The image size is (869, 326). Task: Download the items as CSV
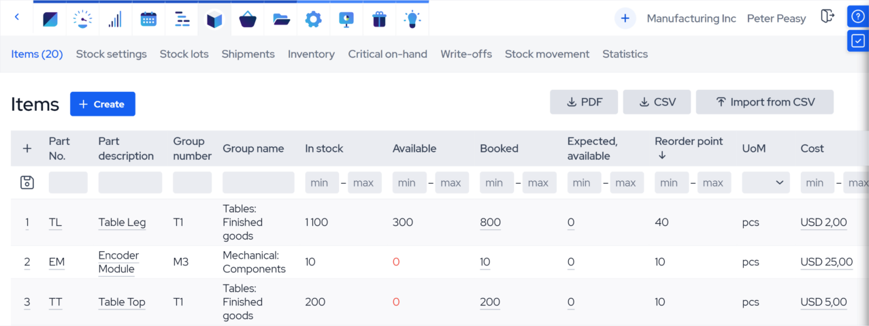pos(657,102)
